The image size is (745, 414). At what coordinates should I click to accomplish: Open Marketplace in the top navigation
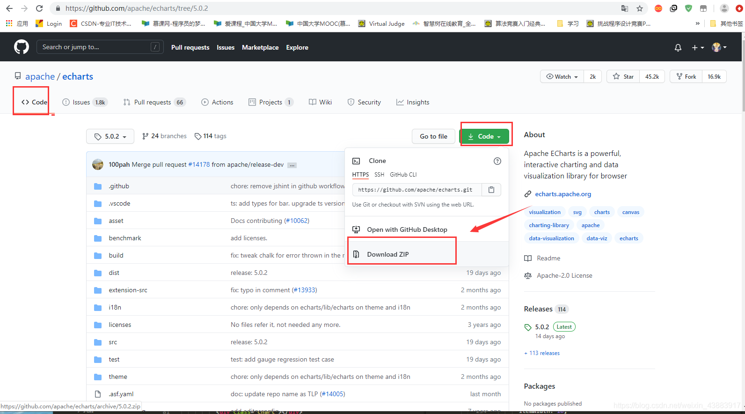tap(260, 47)
